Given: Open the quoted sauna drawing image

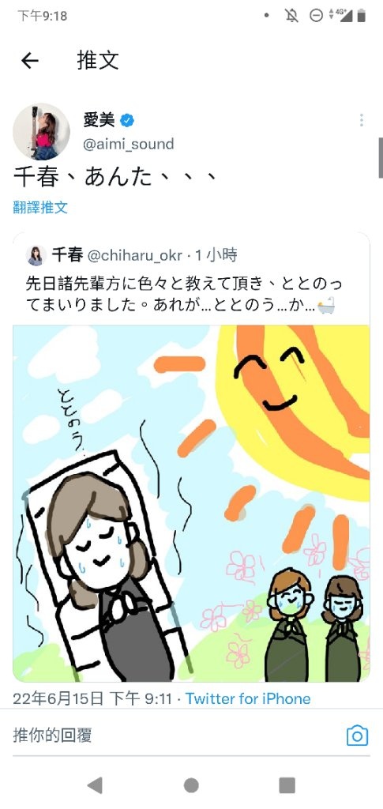Looking at the screenshot, I should pyautogui.click(x=191, y=503).
